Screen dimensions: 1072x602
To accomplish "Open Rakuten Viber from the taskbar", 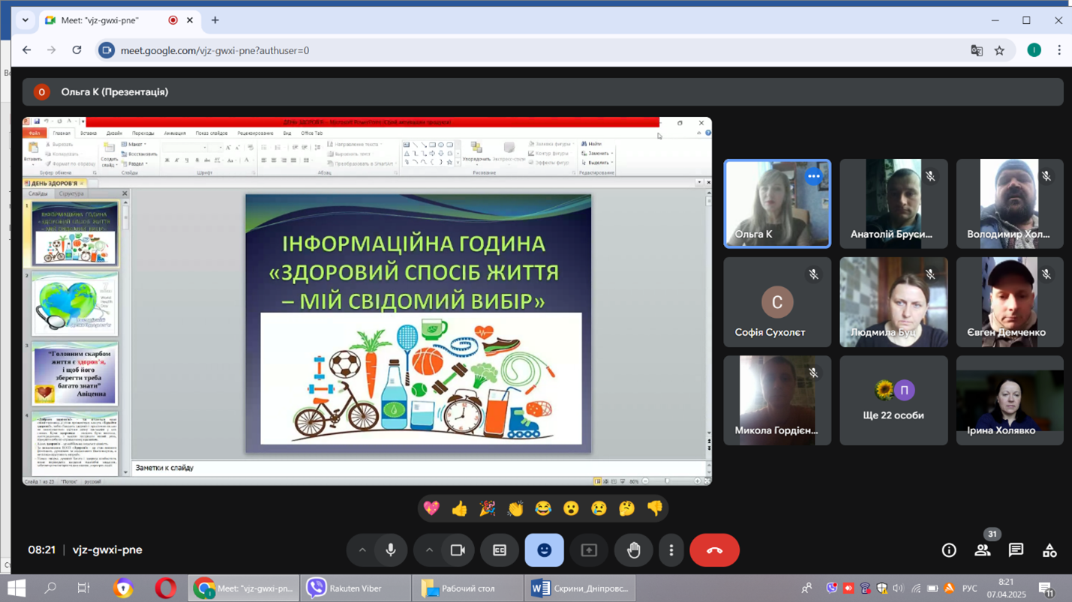I will 354,589.
